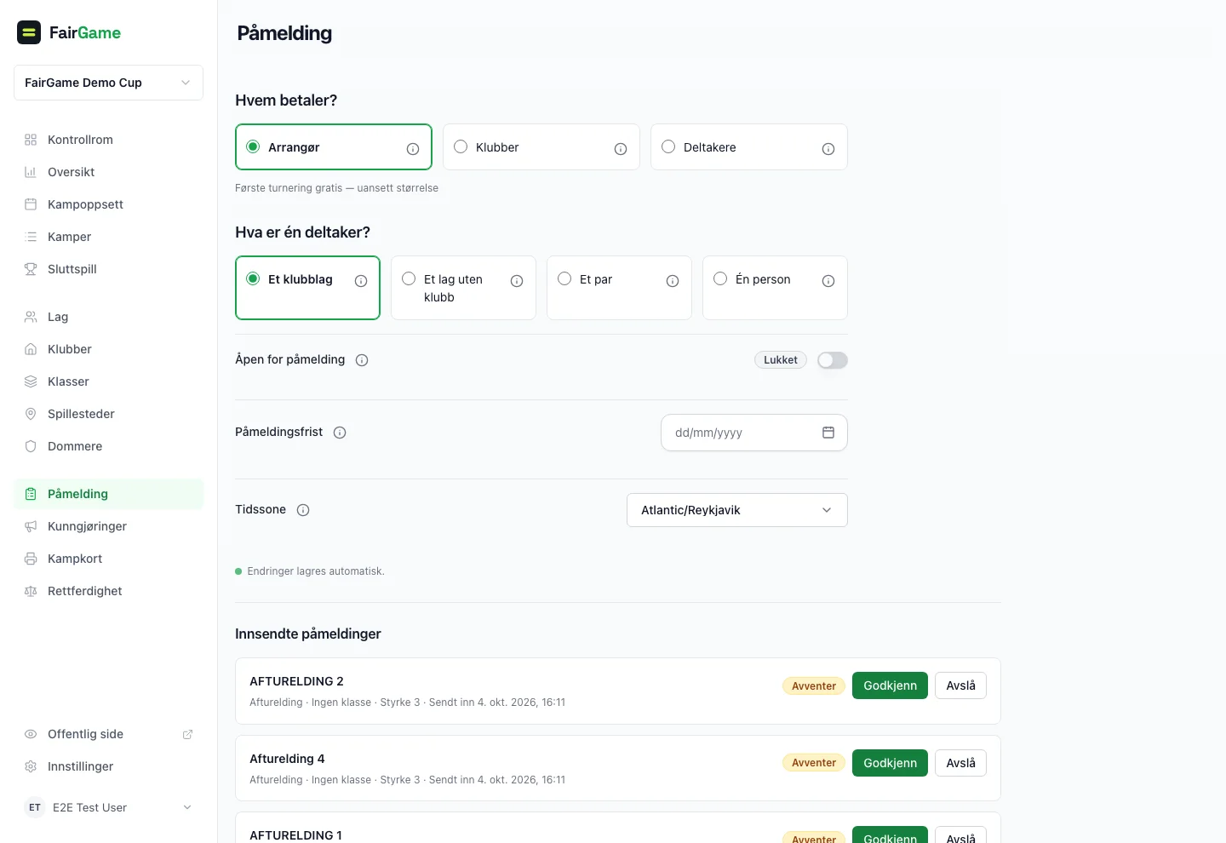Screen dimensions: 1226x843
Task: Reject Afturelding 4 with Avslå
Action: pos(960,763)
